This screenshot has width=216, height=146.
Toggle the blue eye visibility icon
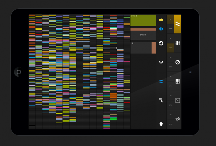pyautogui.click(x=161, y=82)
